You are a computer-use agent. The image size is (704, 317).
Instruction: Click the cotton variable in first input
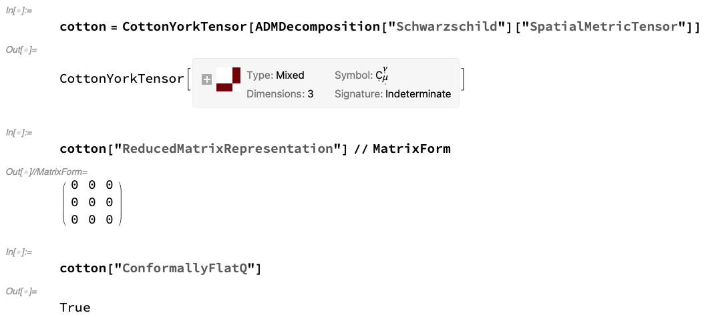(x=83, y=27)
